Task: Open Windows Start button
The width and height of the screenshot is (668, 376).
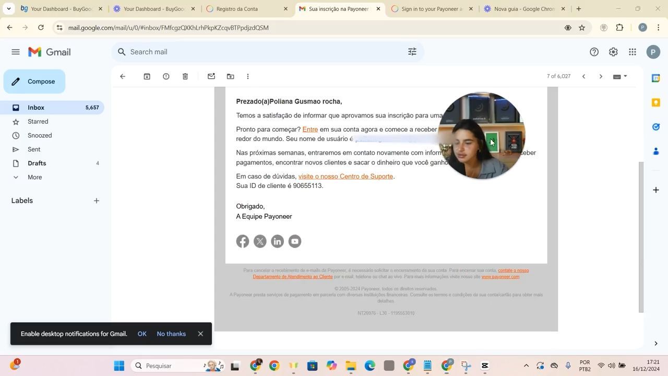Action: (119, 366)
